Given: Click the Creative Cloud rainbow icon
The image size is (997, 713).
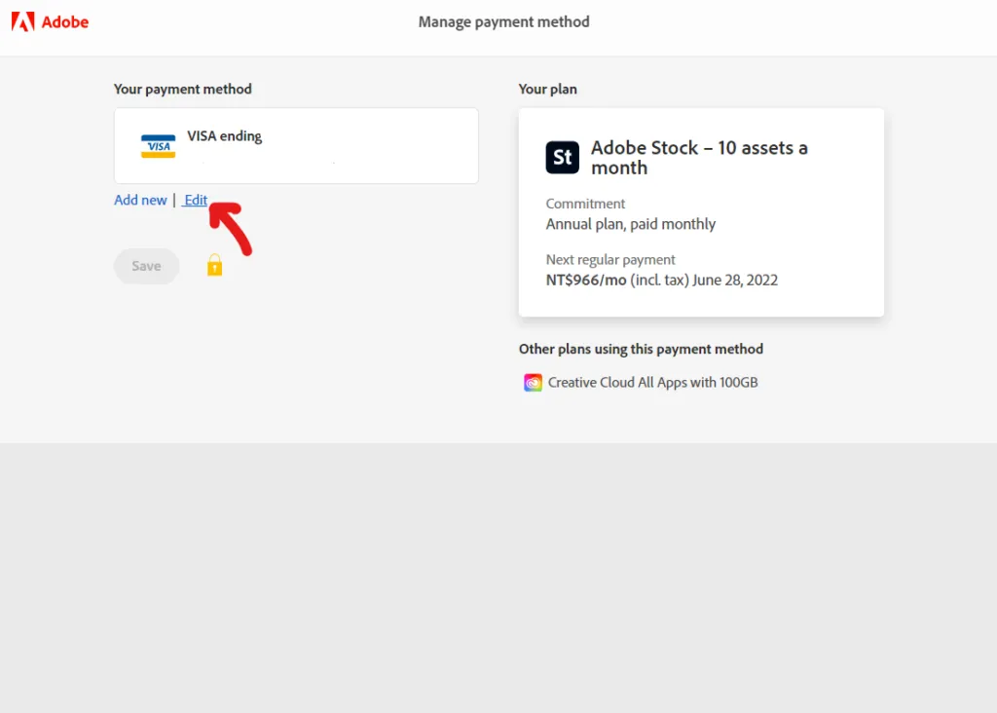Looking at the screenshot, I should coord(533,383).
